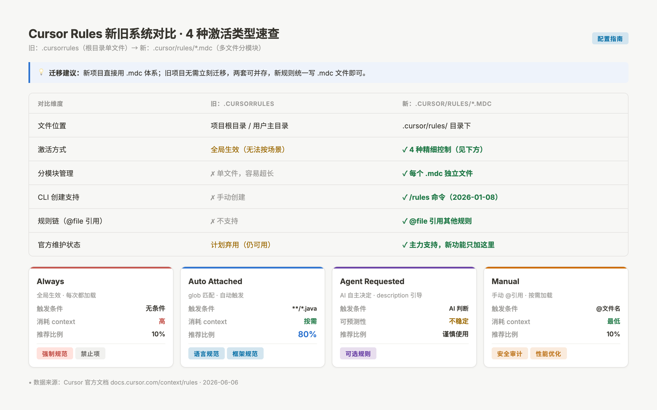
Task: Select the 强制规范 tag
Action: (55, 354)
